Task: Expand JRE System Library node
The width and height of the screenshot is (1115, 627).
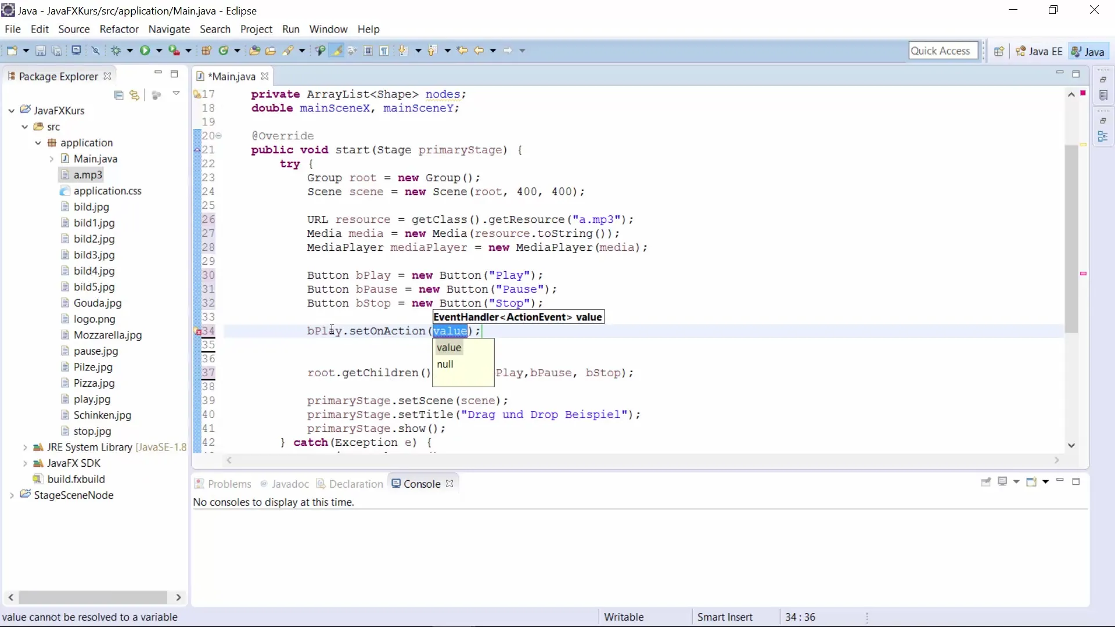Action: [24, 447]
